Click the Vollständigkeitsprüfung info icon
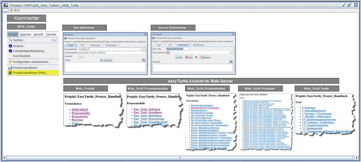 (x=10, y=51)
